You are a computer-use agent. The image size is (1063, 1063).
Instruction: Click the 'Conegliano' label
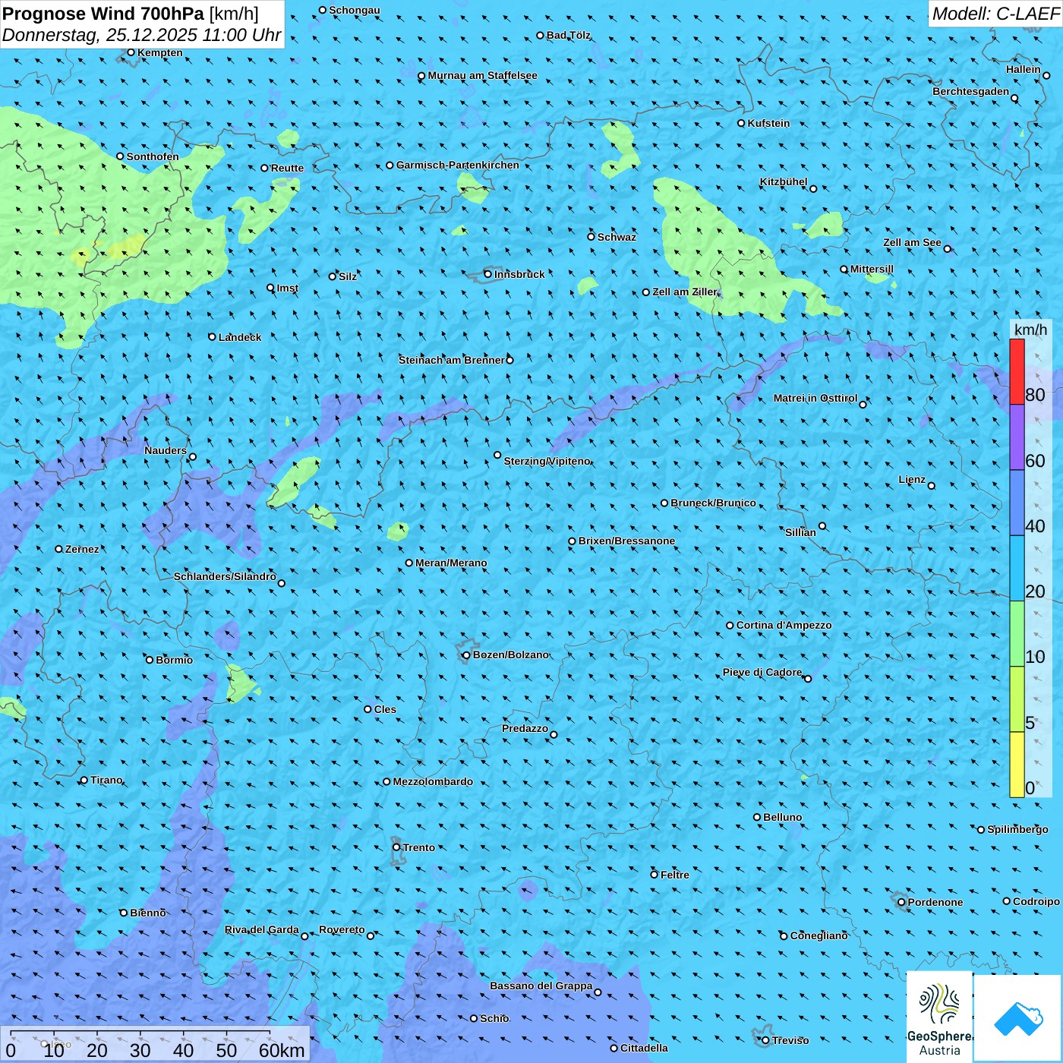pos(819,935)
